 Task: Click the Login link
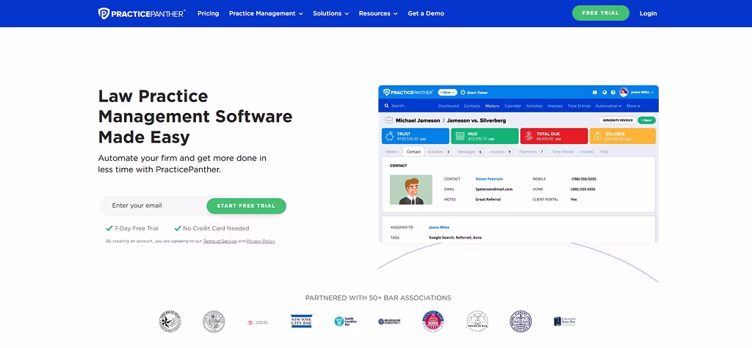coord(648,13)
